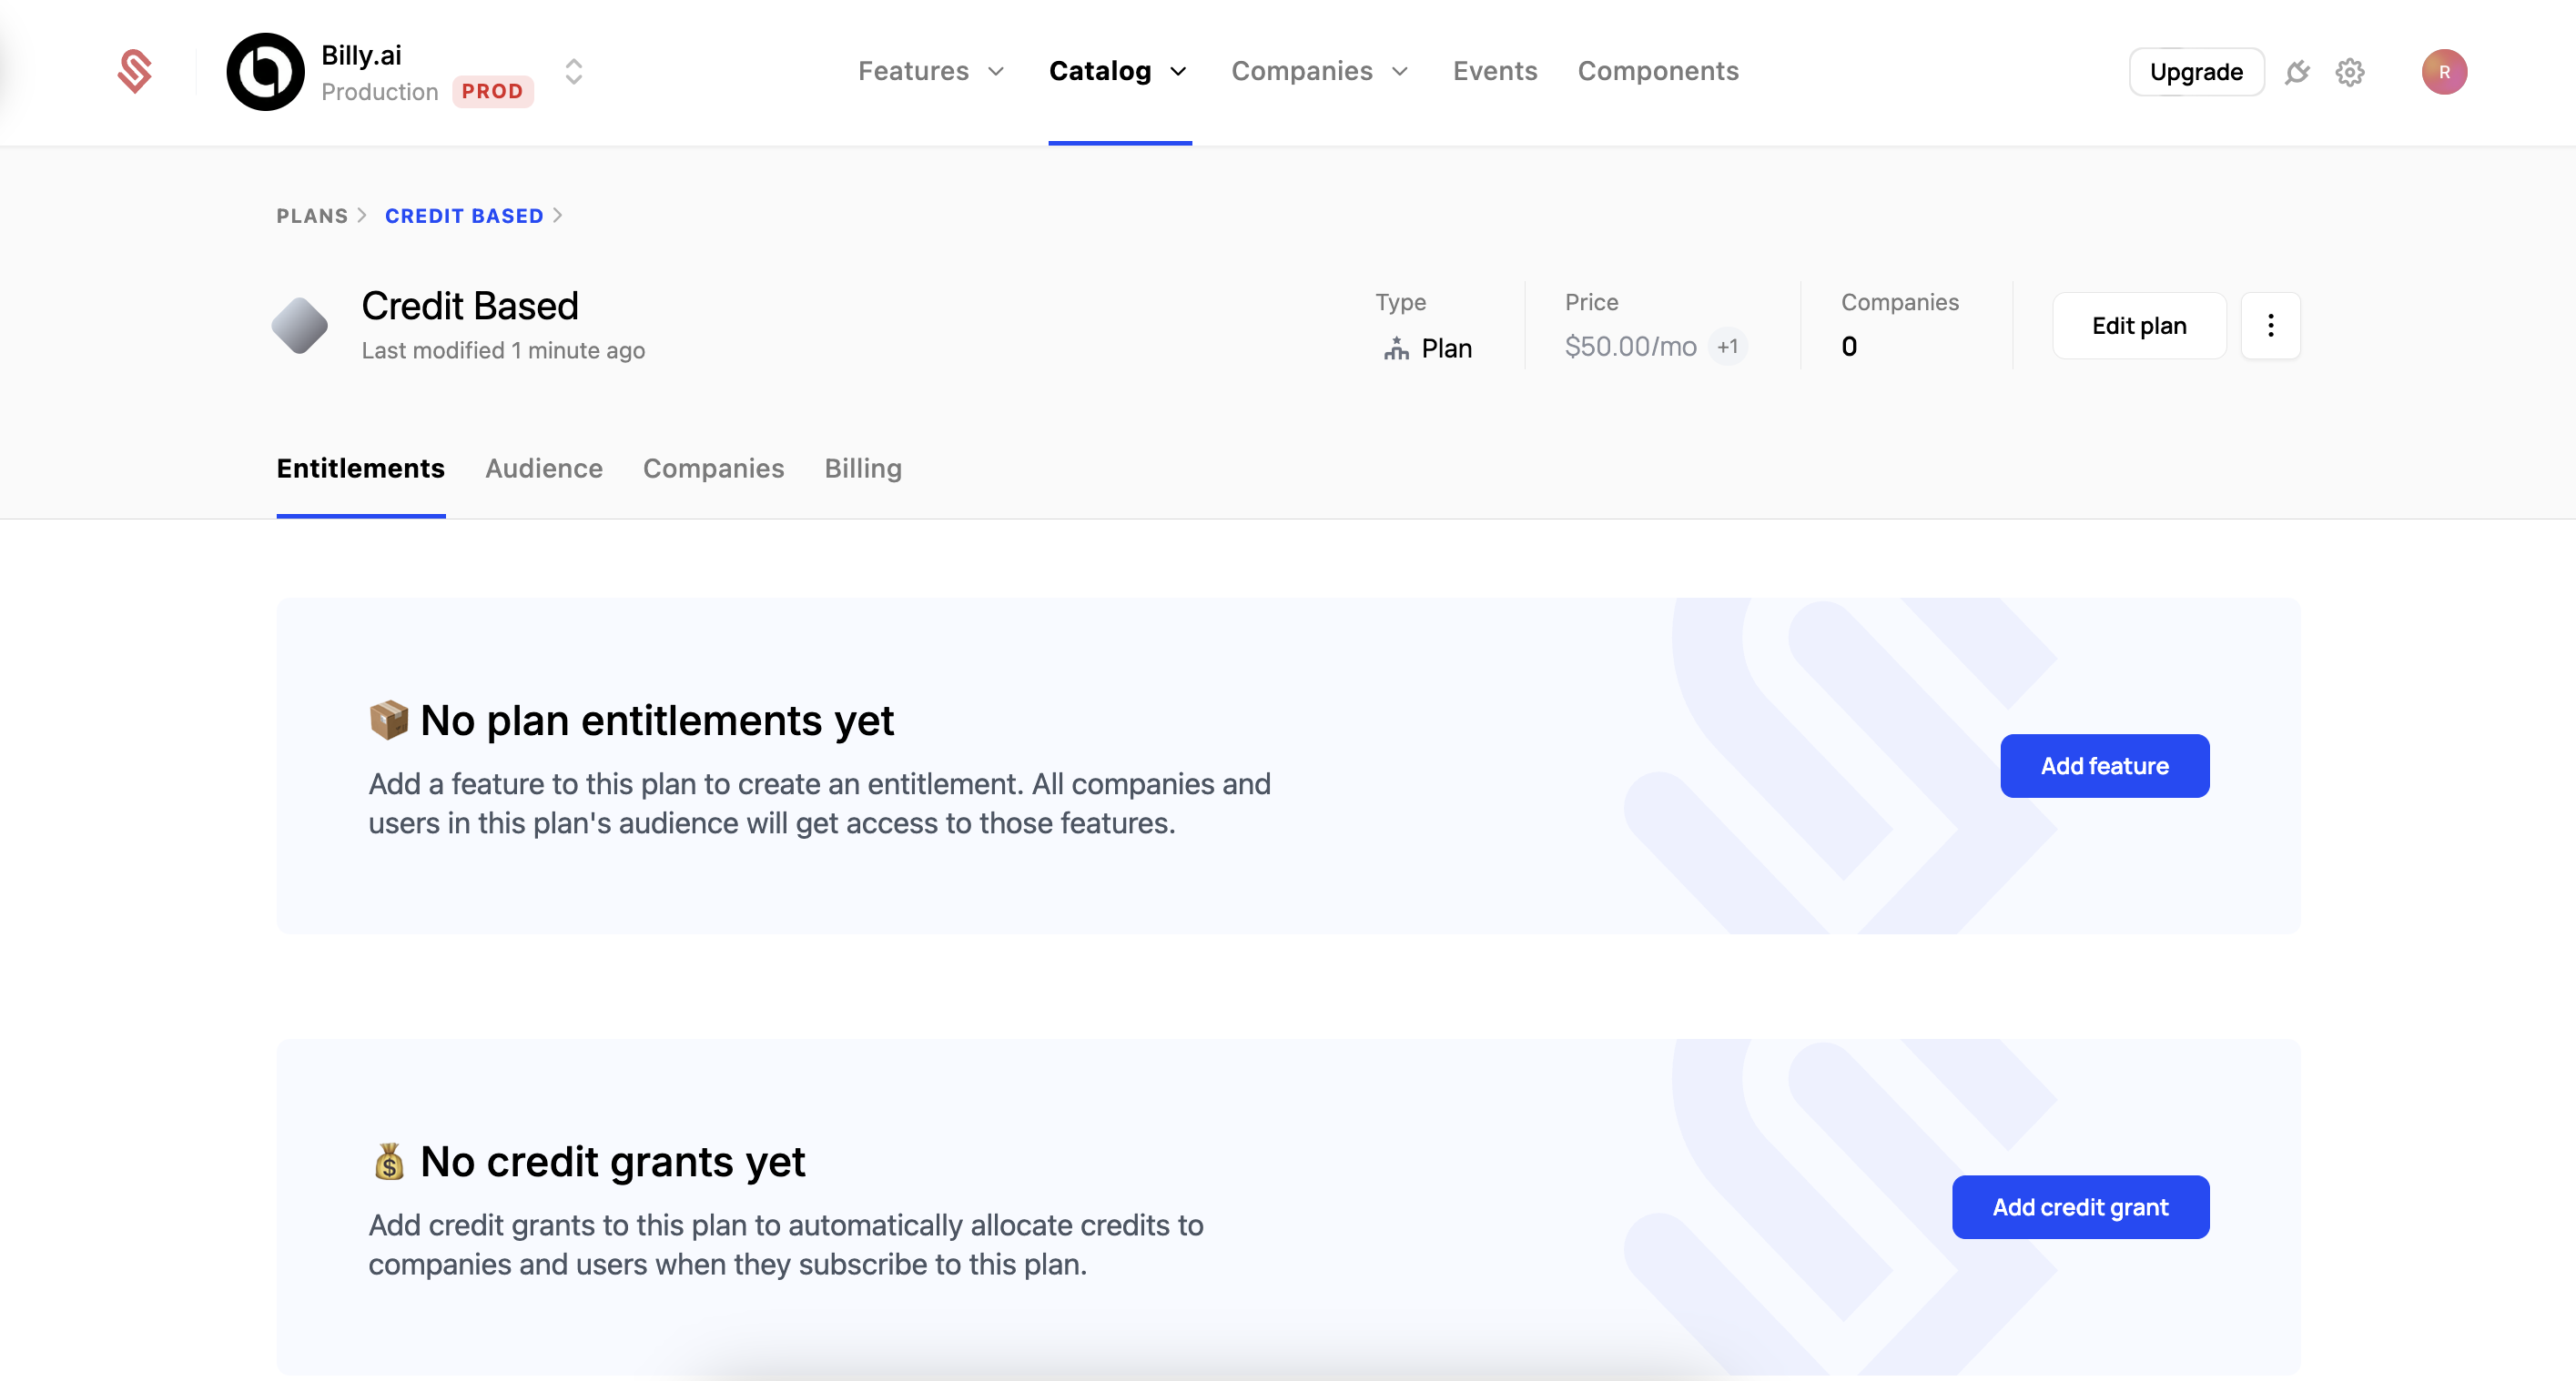The image size is (2576, 1381).
Task: Expand the Companies navigation dropdown
Action: (x=1318, y=71)
